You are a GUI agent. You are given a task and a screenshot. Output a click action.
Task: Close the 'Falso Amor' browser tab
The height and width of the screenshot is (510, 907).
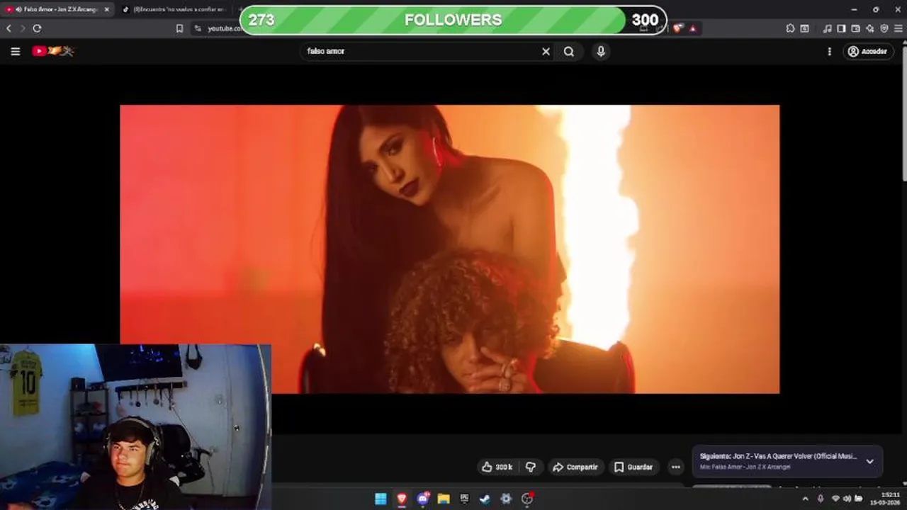[x=107, y=9]
